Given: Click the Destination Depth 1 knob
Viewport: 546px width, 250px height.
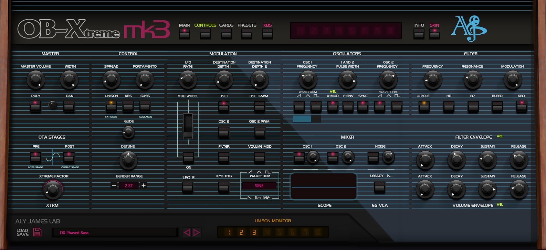Looking at the screenshot, I should click(224, 80).
